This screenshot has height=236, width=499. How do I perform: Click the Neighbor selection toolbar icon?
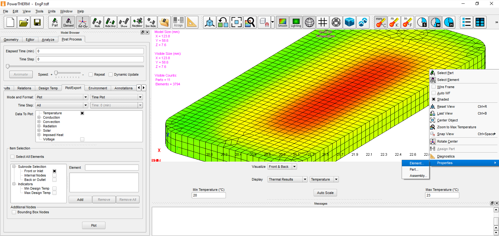(137, 22)
